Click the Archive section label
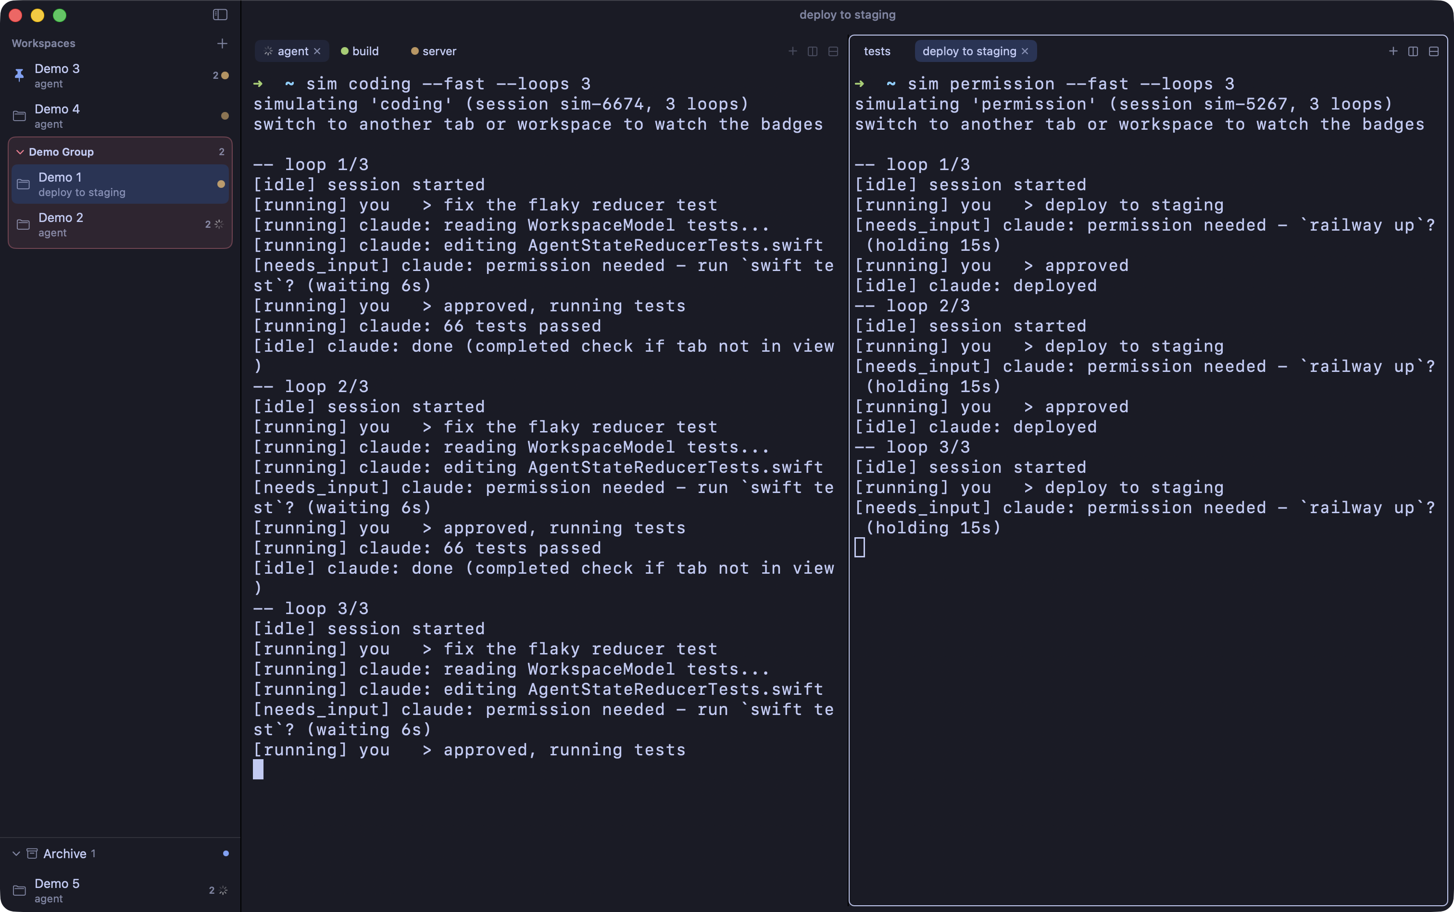The image size is (1454, 912). [x=64, y=853]
